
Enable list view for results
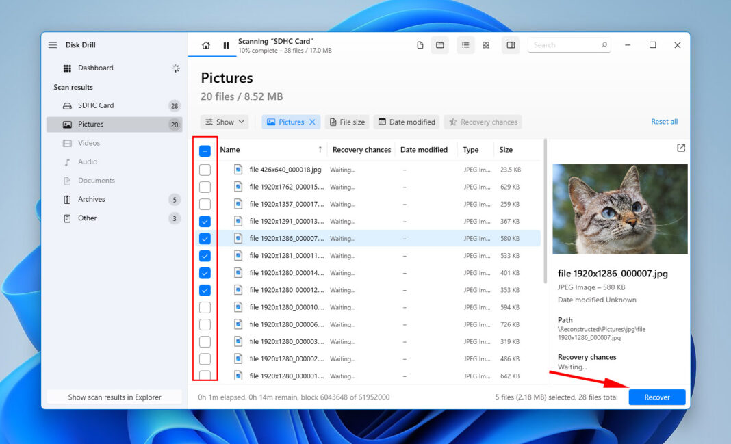(x=465, y=44)
